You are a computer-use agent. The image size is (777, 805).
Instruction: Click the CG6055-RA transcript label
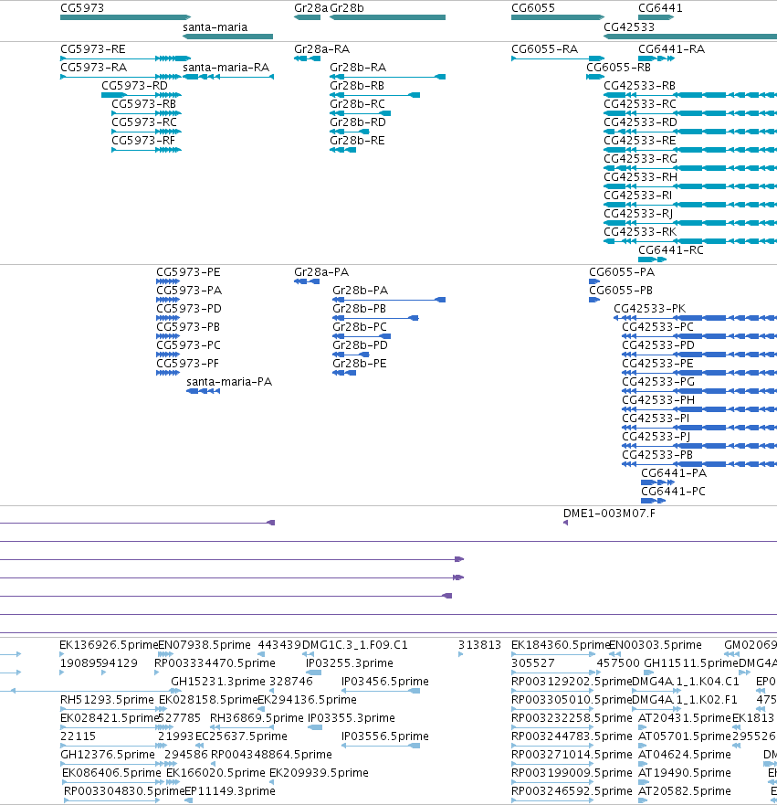coord(545,49)
